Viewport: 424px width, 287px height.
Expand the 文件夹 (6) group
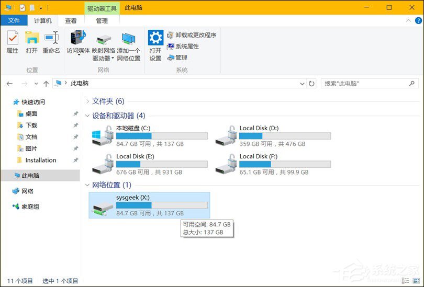tap(87, 101)
